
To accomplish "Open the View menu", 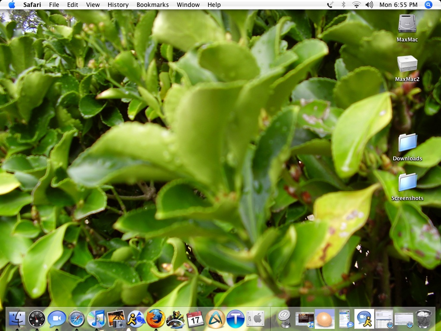I will click(93, 5).
